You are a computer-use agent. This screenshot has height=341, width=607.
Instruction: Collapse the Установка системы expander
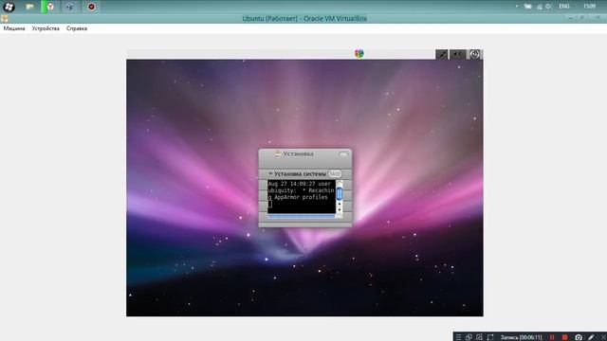270,174
